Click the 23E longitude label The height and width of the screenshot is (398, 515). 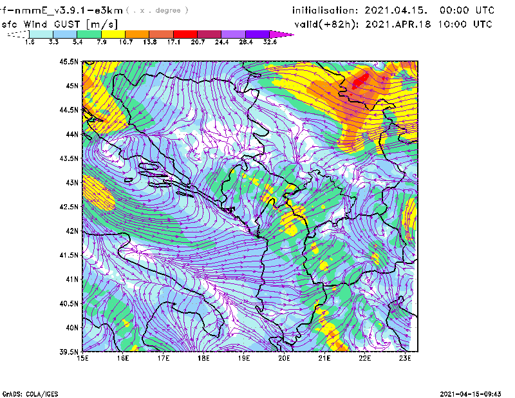coord(405,358)
